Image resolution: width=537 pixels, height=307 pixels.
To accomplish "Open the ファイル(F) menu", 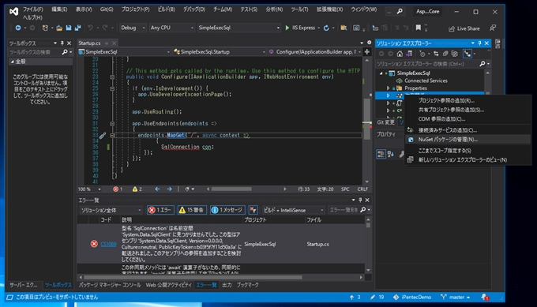I will point(33,9).
